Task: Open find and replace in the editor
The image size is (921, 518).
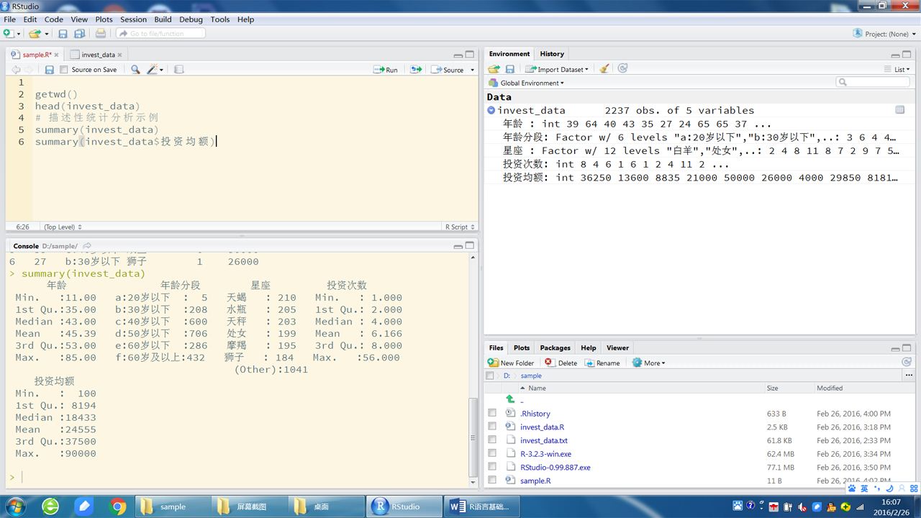Action: click(x=135, y=70)
